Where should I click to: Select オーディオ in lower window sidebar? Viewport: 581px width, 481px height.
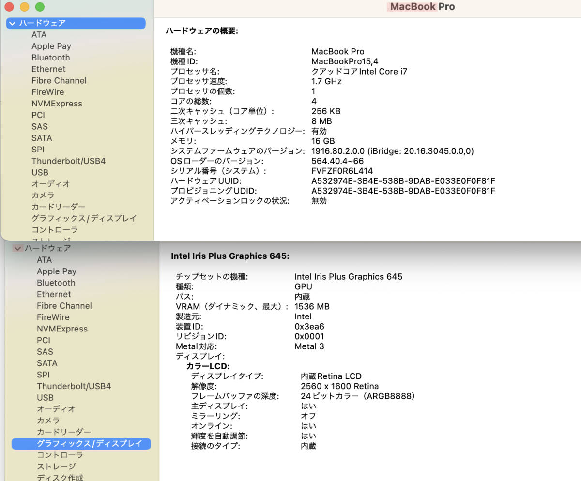(56, 409)
